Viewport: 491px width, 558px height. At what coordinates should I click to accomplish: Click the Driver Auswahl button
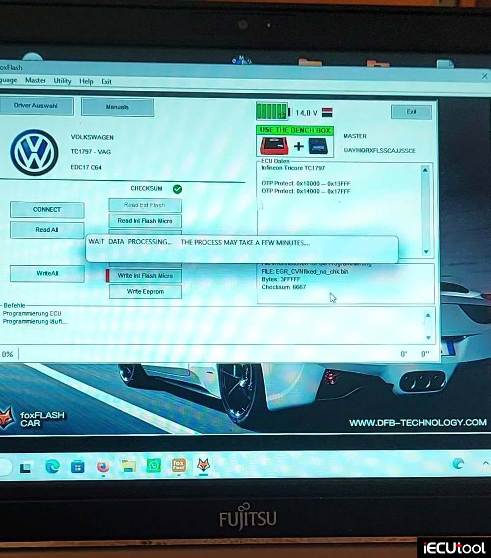pyautogui.click(x=36, y=106)
